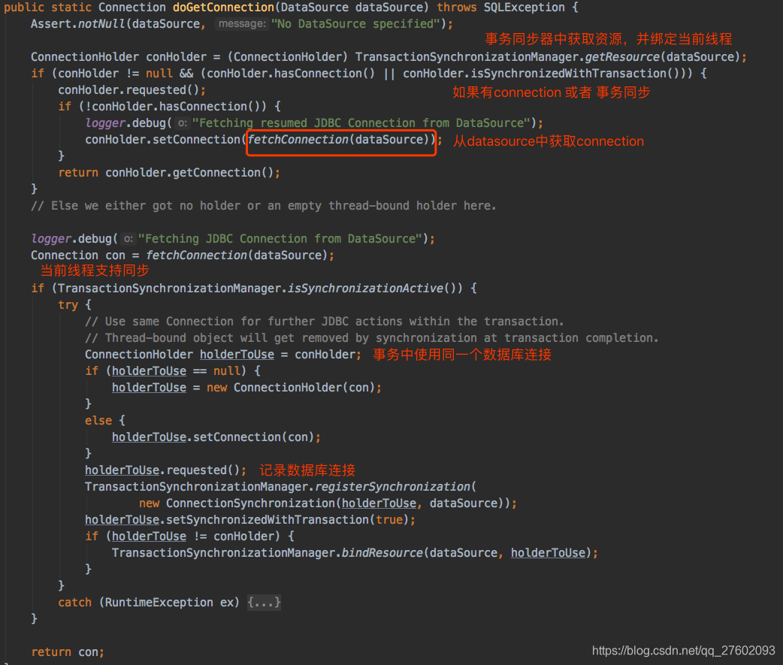Click the notNull method call
Screen dimensions: 783x665
pyautogui.click(x=101, y=24)
